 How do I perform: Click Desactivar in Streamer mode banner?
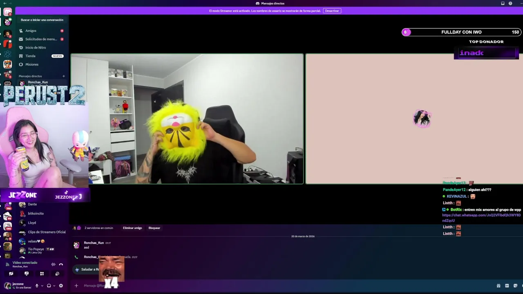(332, 11)
